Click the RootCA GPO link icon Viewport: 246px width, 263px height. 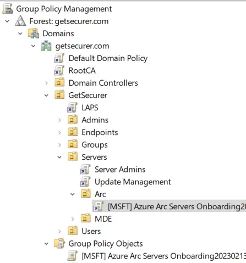59,70
